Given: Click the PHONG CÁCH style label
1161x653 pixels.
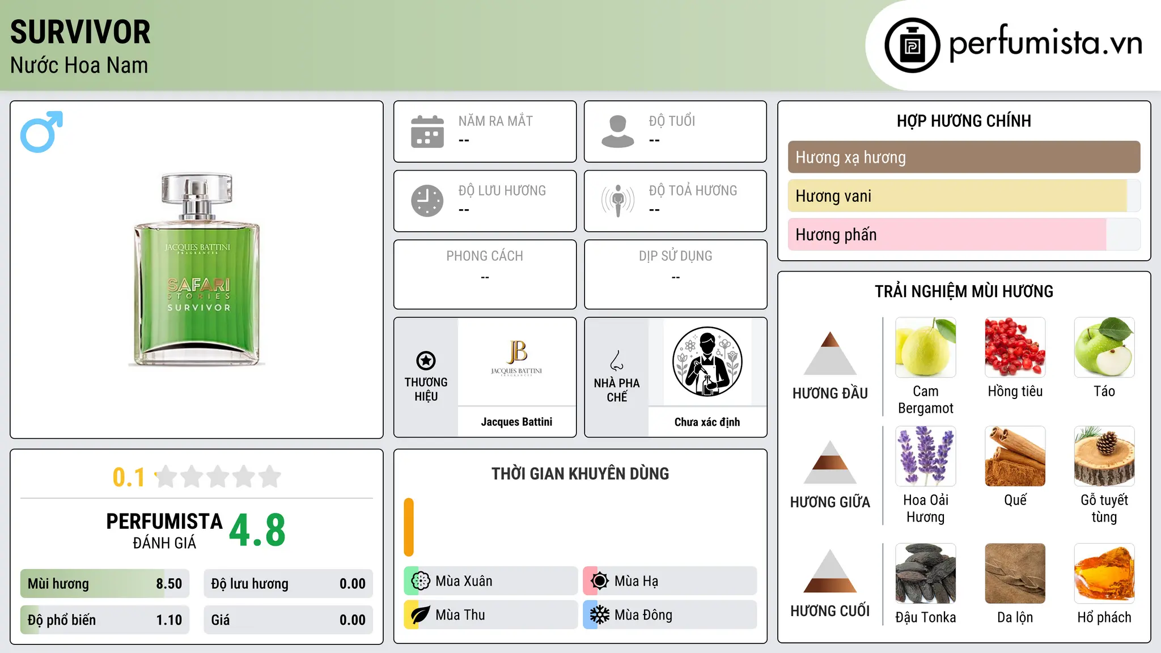Looking at the screenshot, I should [485, 256].
